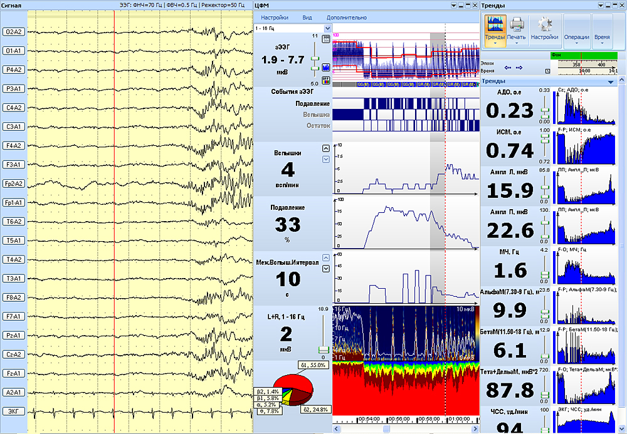Click the 00:58:00 time tick label
Screen dimensions: 627x434
pyautogui.click(x=428, y=419)
